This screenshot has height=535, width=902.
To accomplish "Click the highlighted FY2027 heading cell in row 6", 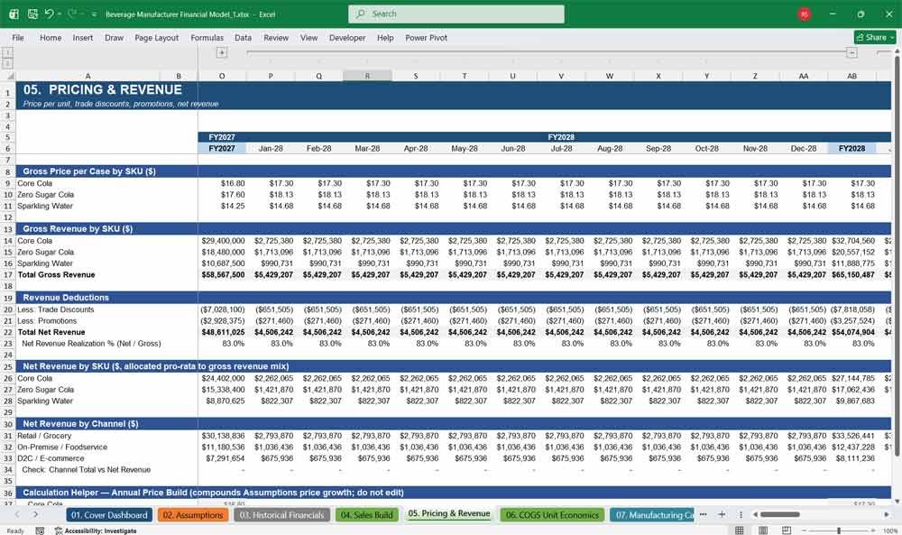I will (222, 149).
